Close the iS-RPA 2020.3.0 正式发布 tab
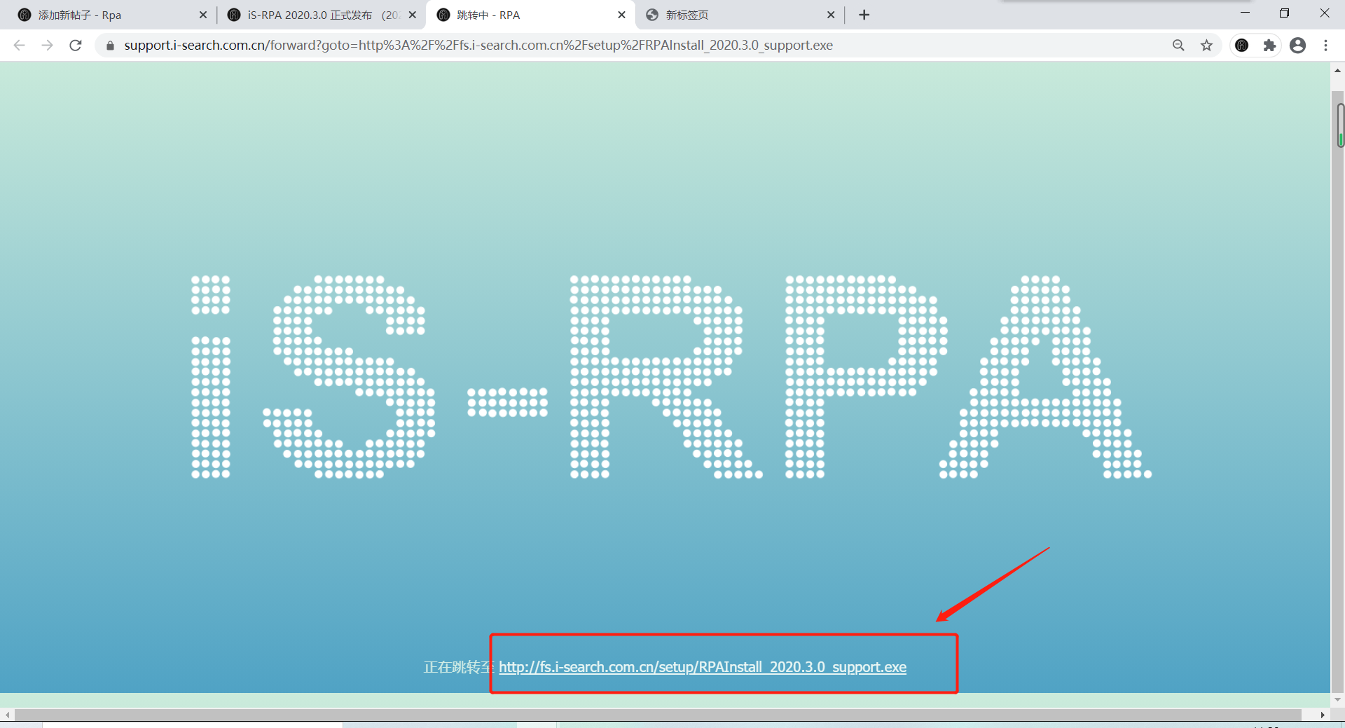This screenshot has height=728, width=1345. click(x=413, y=15)
